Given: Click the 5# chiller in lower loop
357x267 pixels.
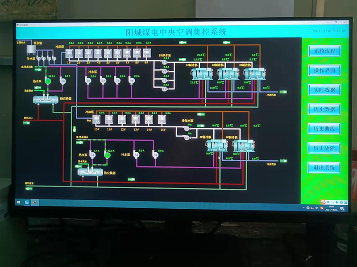Looking at the screenshot, I should 242,146.
